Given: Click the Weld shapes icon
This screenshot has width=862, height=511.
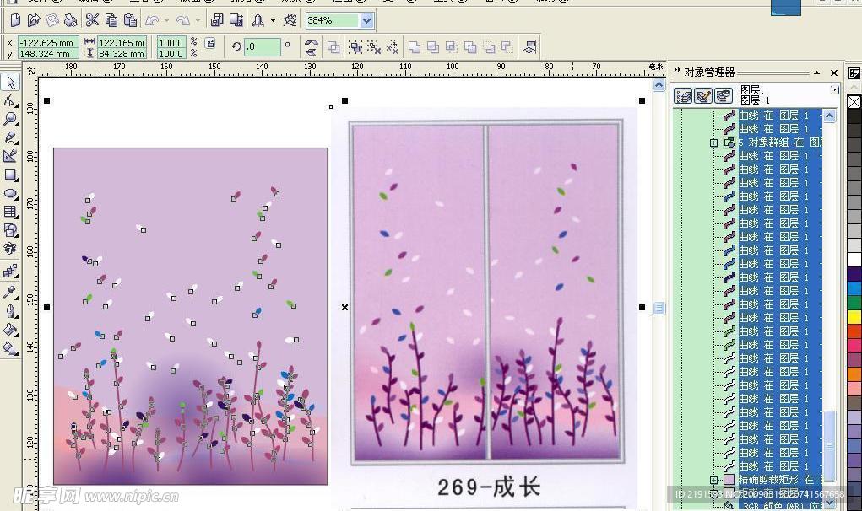Looking at the screenshot, I should [415, 47].
